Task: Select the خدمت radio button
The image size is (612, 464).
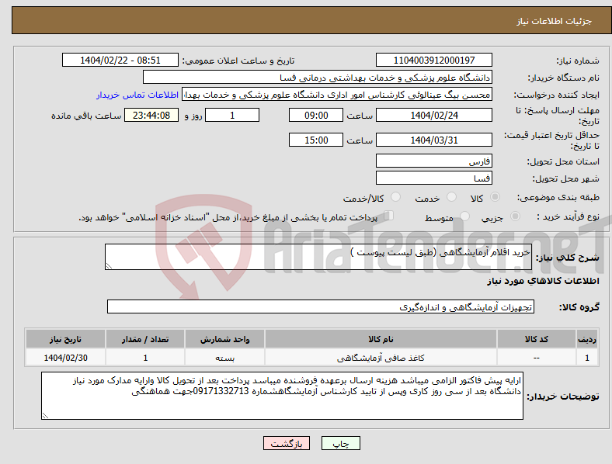Action: (x=451, y=197)
